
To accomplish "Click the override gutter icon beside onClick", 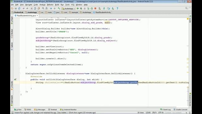I will tap(15, 79).
